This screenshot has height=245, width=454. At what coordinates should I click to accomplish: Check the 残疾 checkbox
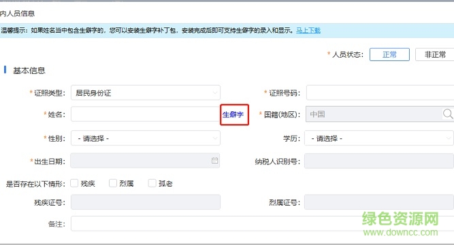pos(75,183)
